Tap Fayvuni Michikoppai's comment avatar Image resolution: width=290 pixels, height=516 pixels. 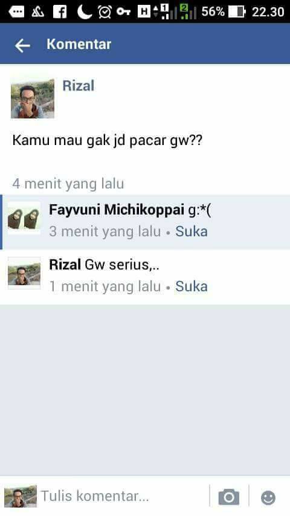24,218
